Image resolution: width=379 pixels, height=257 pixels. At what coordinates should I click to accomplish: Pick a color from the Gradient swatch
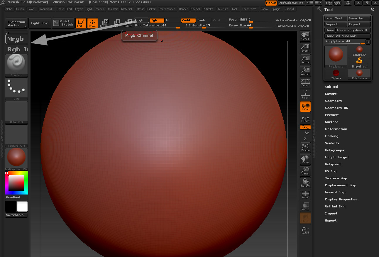tap(16, 182)
